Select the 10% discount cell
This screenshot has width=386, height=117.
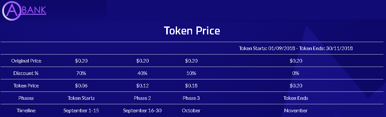click(191, 73)
